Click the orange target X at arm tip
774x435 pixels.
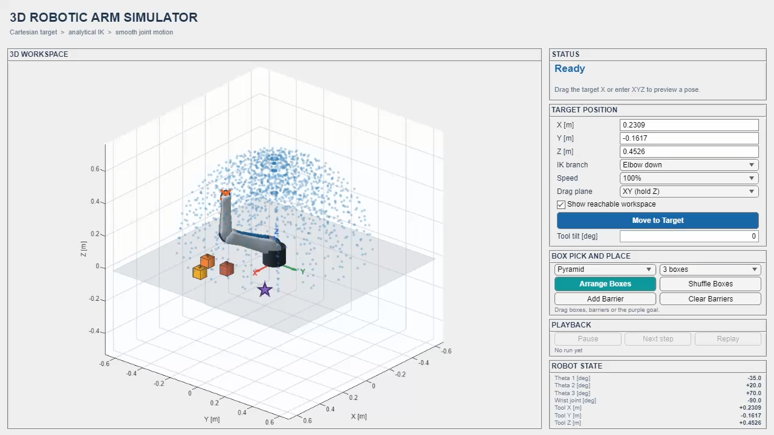[226, 193]
